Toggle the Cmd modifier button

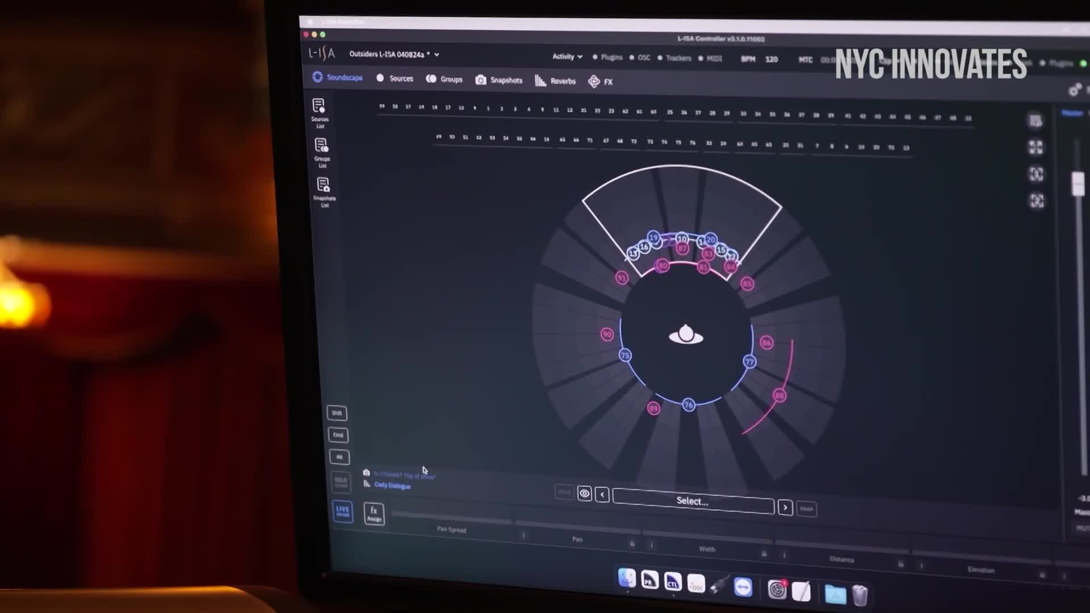(x=338, y=435)
